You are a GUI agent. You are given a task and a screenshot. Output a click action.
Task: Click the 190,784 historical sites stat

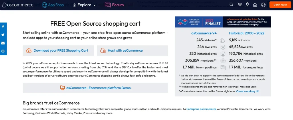tap(246, 54)
